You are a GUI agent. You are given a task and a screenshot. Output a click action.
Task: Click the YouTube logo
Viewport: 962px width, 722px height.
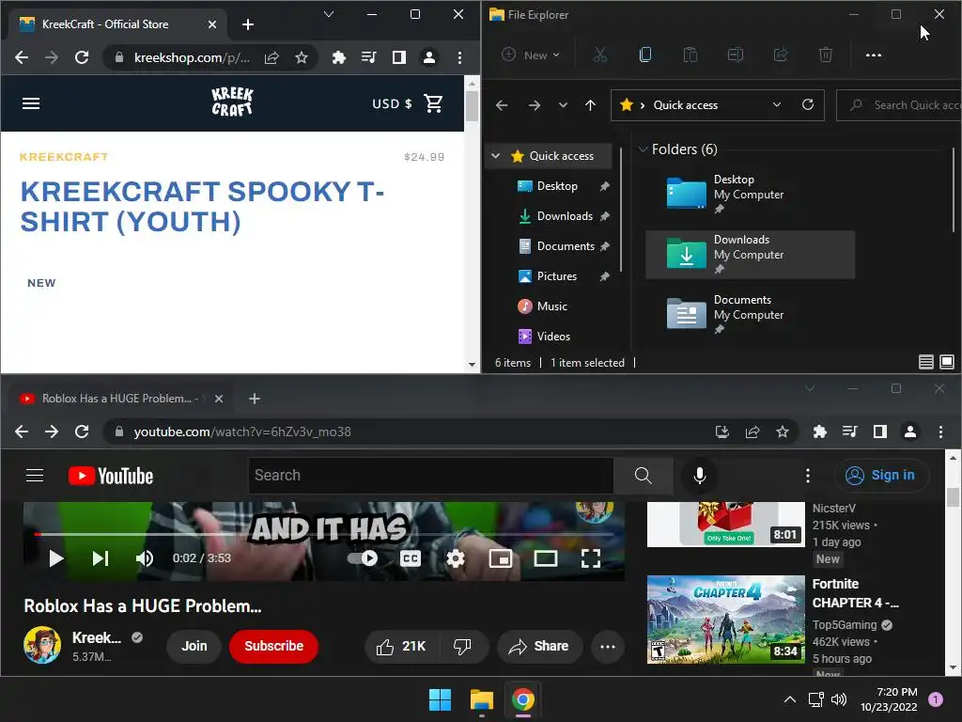tap(111, 476)
